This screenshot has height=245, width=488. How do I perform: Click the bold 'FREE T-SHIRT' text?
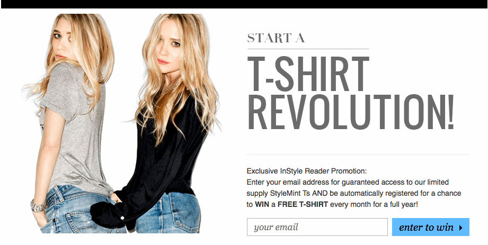click(303, 205)
